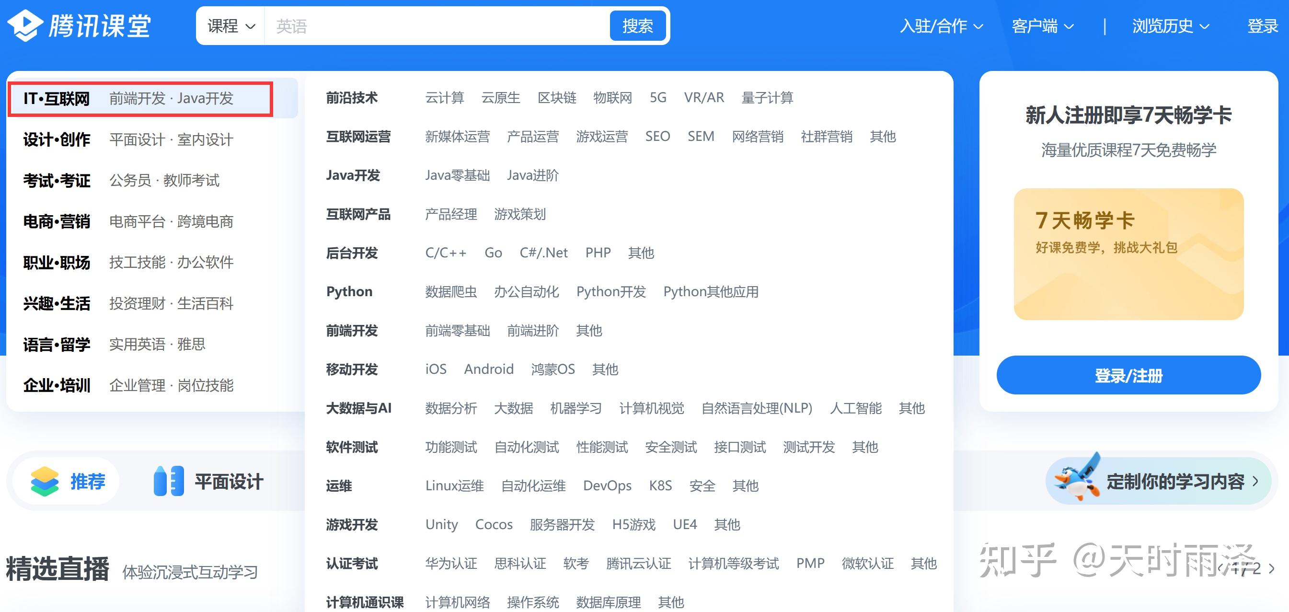Open the 区块链 subcategory link

(556, 98)
